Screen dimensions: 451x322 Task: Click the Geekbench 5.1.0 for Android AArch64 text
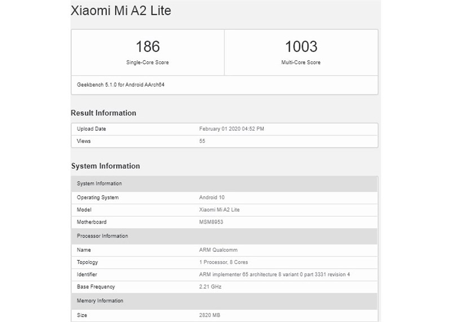(124, 84)
